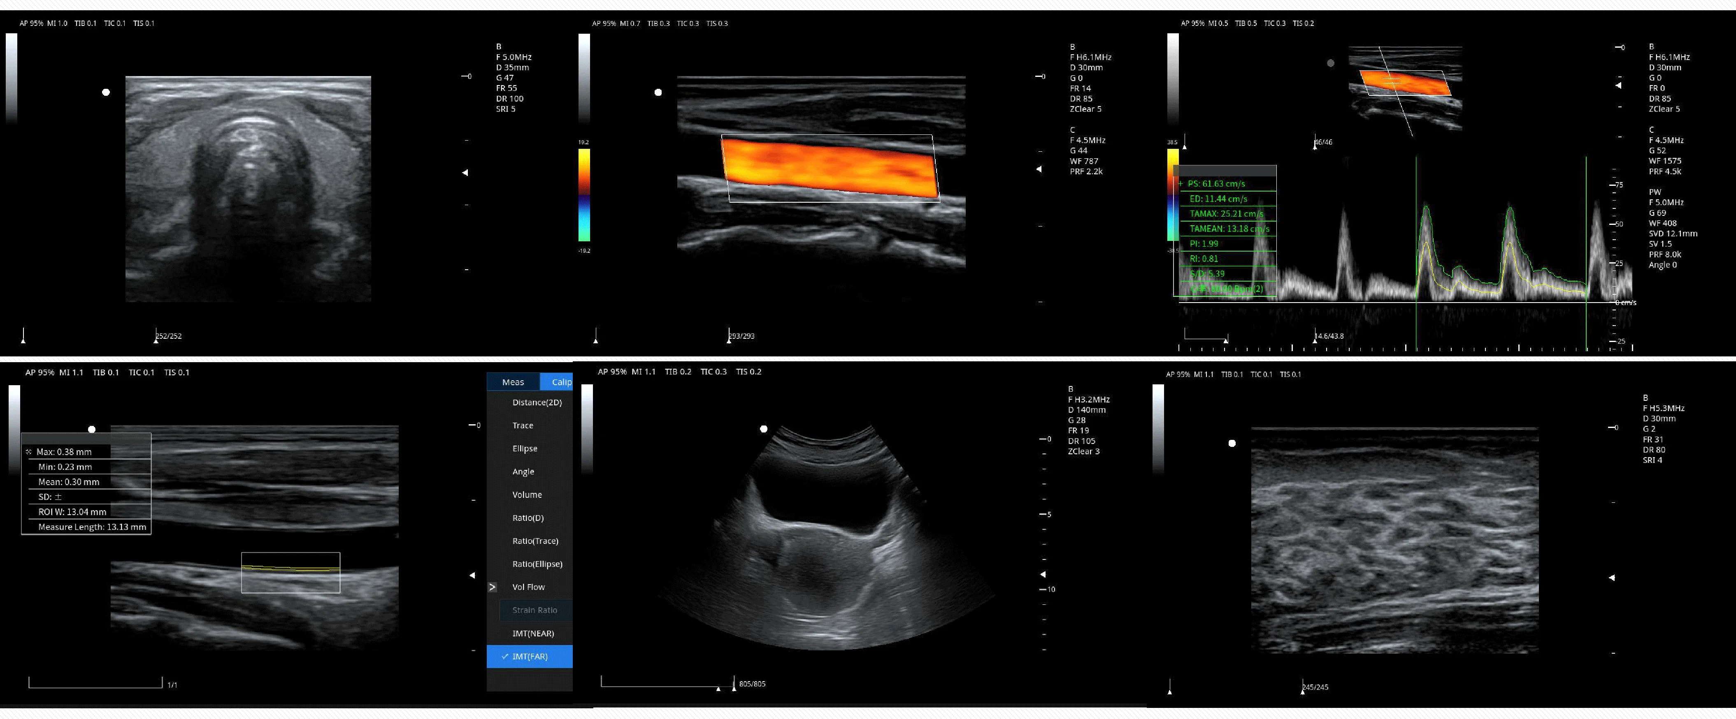Pick the Angle measurement item
Screen dimensions: 1736x719
tap(523, 472)
